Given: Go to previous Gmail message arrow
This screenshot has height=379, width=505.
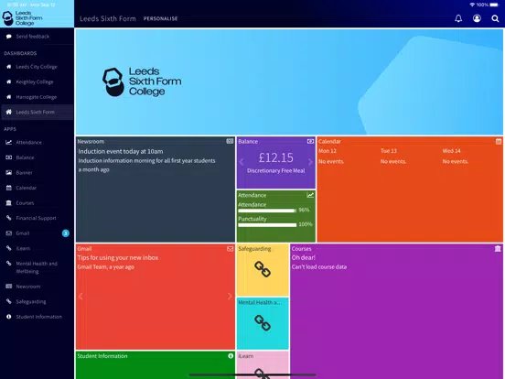Looking at the screenshot, I should [81, 297].
